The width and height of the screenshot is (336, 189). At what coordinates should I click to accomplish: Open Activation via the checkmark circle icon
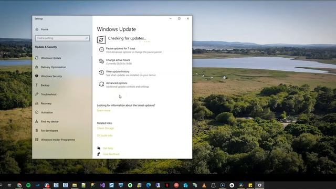37,112
